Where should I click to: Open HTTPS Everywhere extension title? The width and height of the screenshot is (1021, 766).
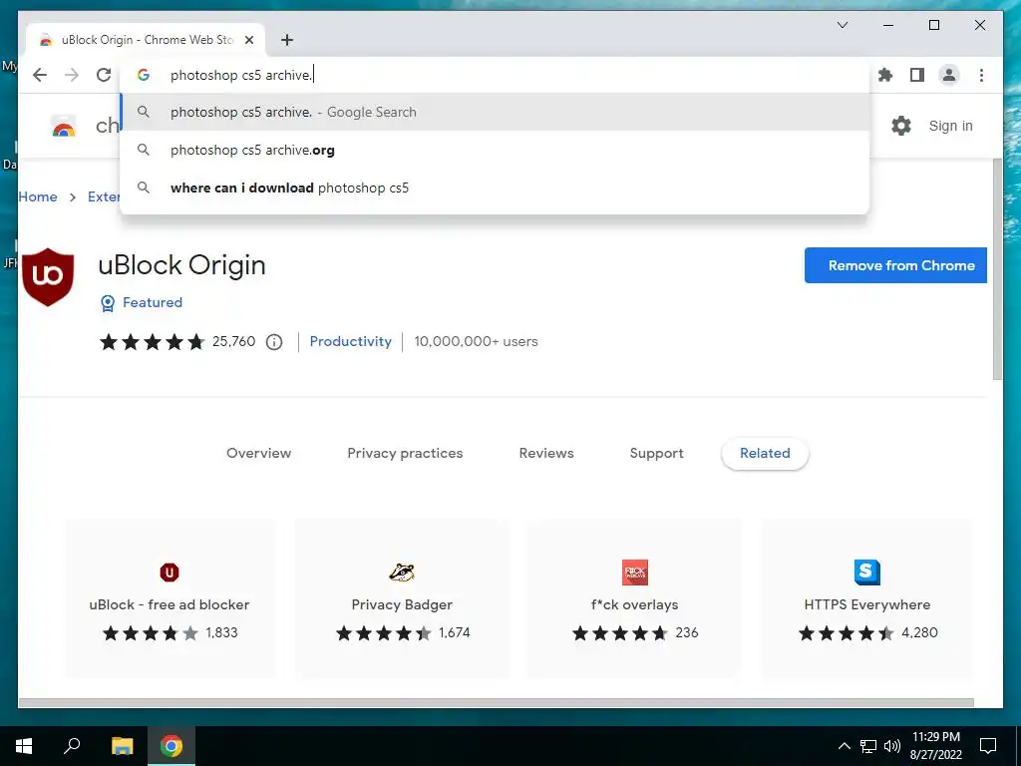(x=867, y=604)
